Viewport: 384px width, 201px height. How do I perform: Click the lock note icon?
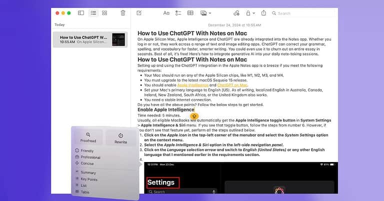coord(248,13)
